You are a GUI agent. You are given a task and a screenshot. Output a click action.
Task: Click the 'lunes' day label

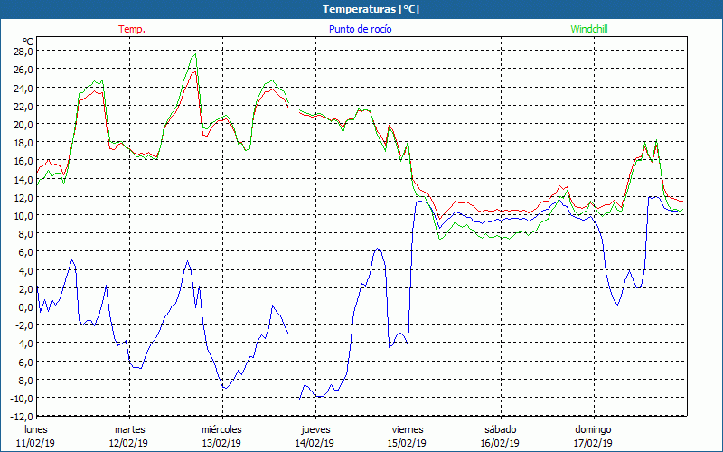[x=36, y=429]
